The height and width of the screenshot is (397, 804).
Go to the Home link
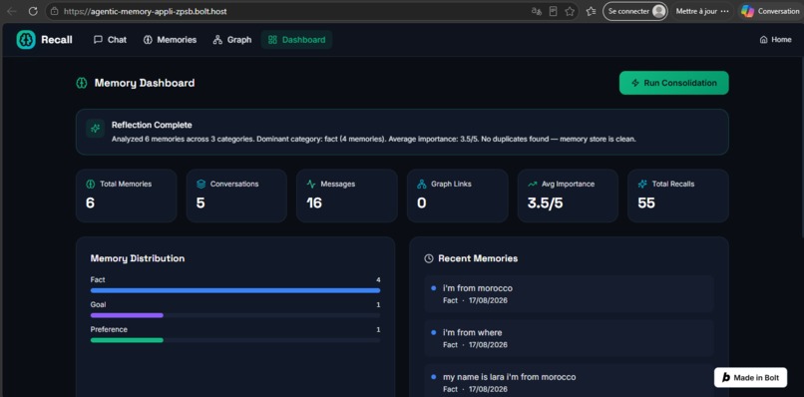775,40
